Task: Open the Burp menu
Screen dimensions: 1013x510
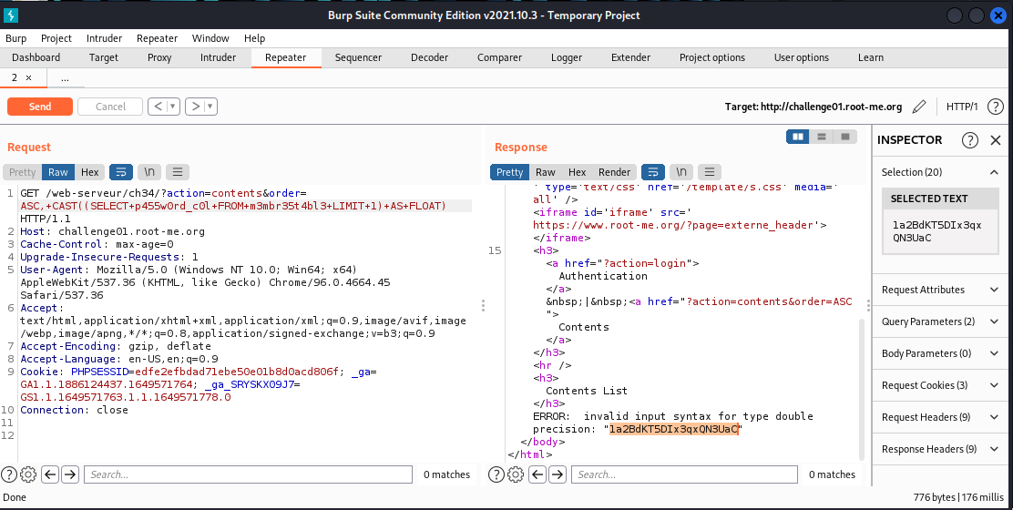Action: pos(16,38)
